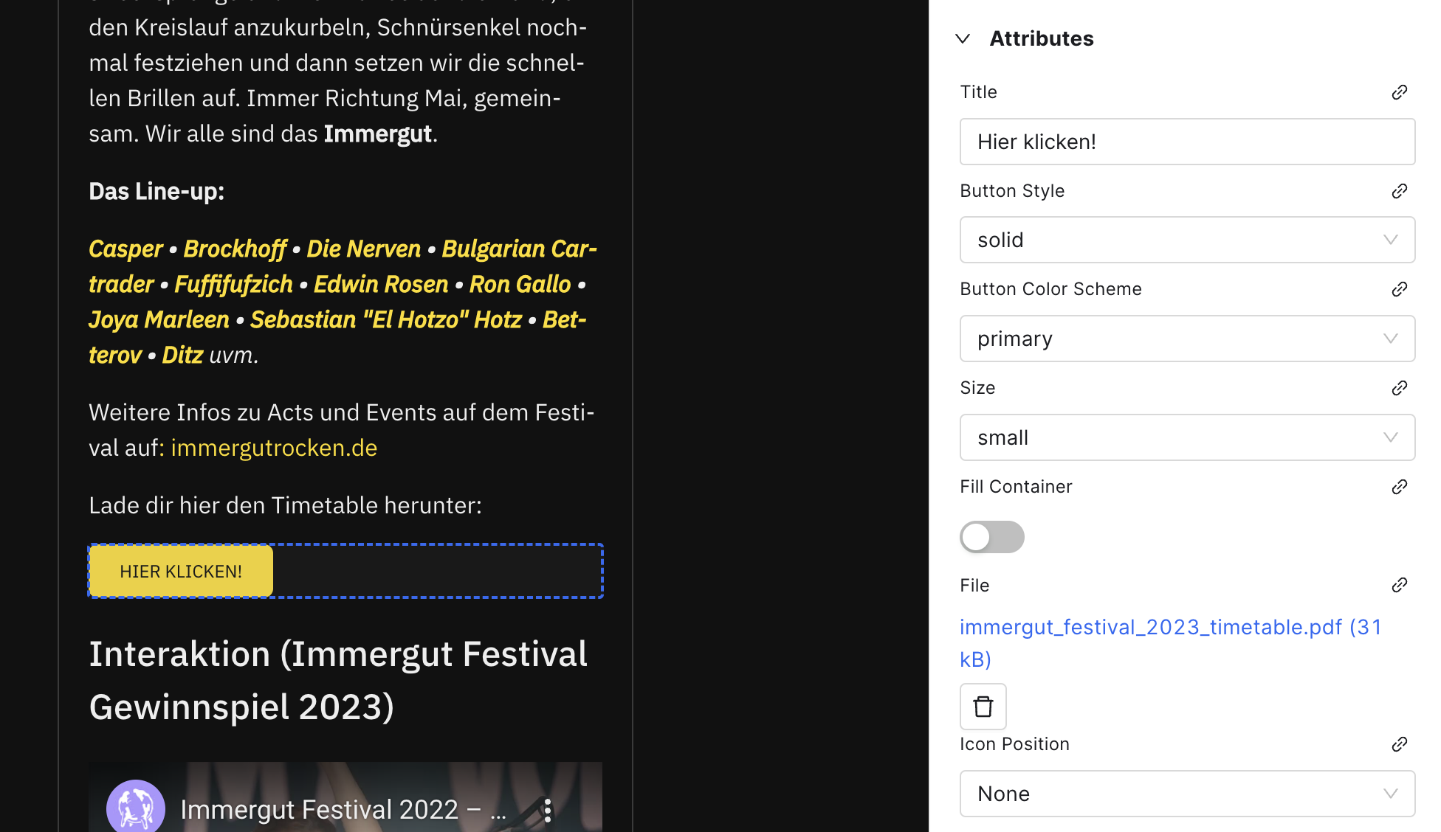
Task: Click the HIER KLICKEN! button in preview
Action: 181,571
